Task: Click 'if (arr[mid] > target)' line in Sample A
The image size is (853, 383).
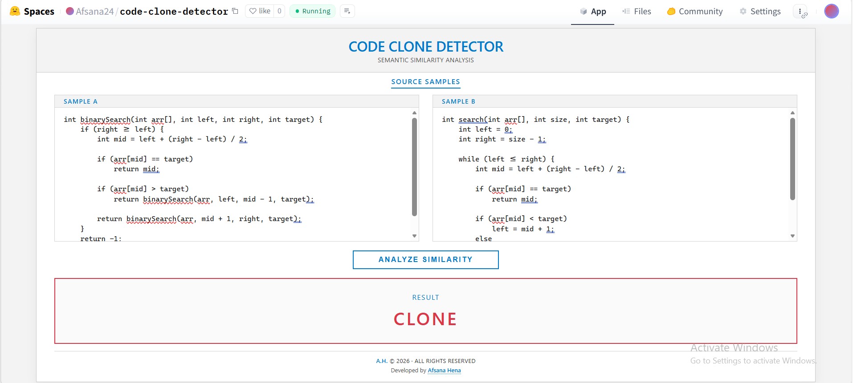Action: (143, 189)
